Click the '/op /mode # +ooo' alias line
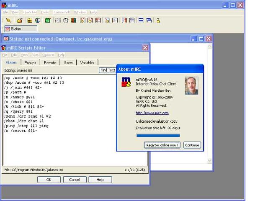 [33, 78]
